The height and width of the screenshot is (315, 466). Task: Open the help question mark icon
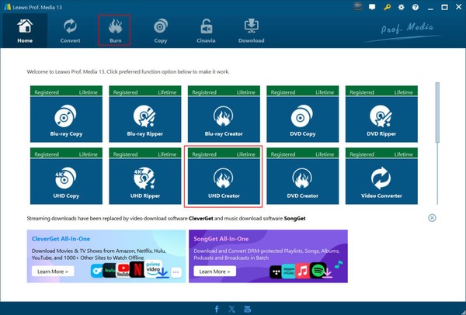point(416,7)
